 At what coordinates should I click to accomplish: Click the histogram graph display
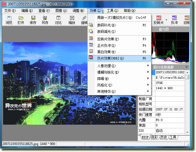pos(170,48)
